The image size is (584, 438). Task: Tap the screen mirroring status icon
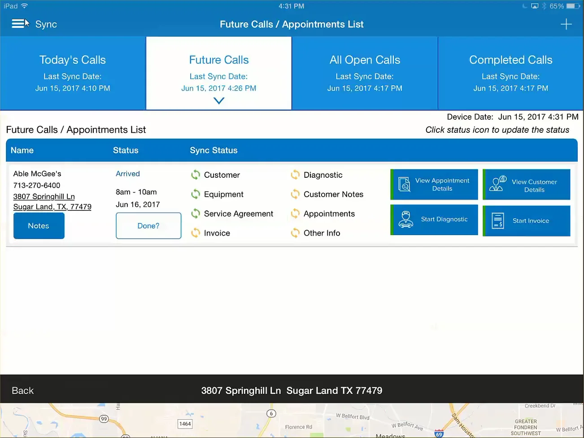[x=535, y=6]
